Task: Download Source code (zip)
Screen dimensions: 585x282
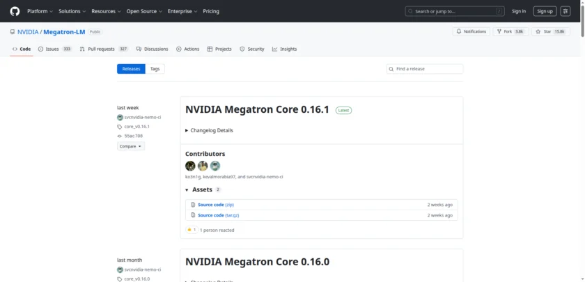Action: click(x=216, y=205)
